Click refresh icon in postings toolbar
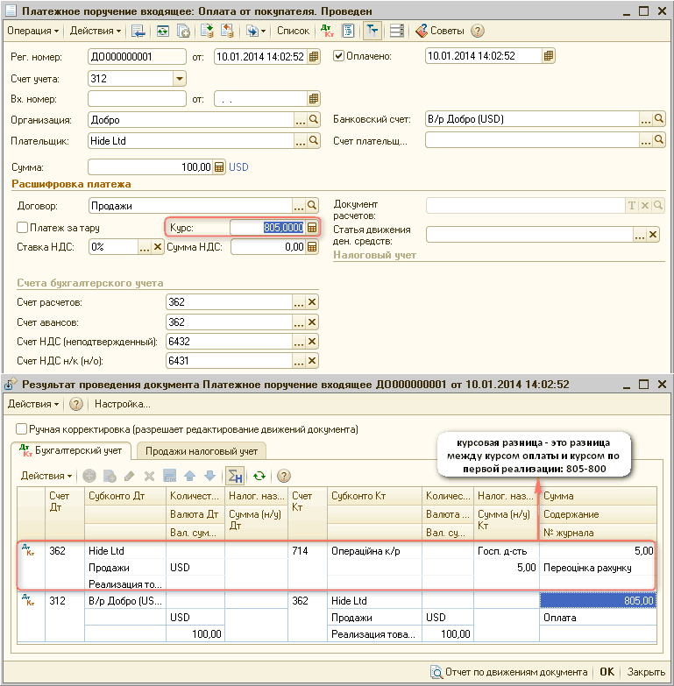Viewport: 674px width, 686px height. coord(259,476)
